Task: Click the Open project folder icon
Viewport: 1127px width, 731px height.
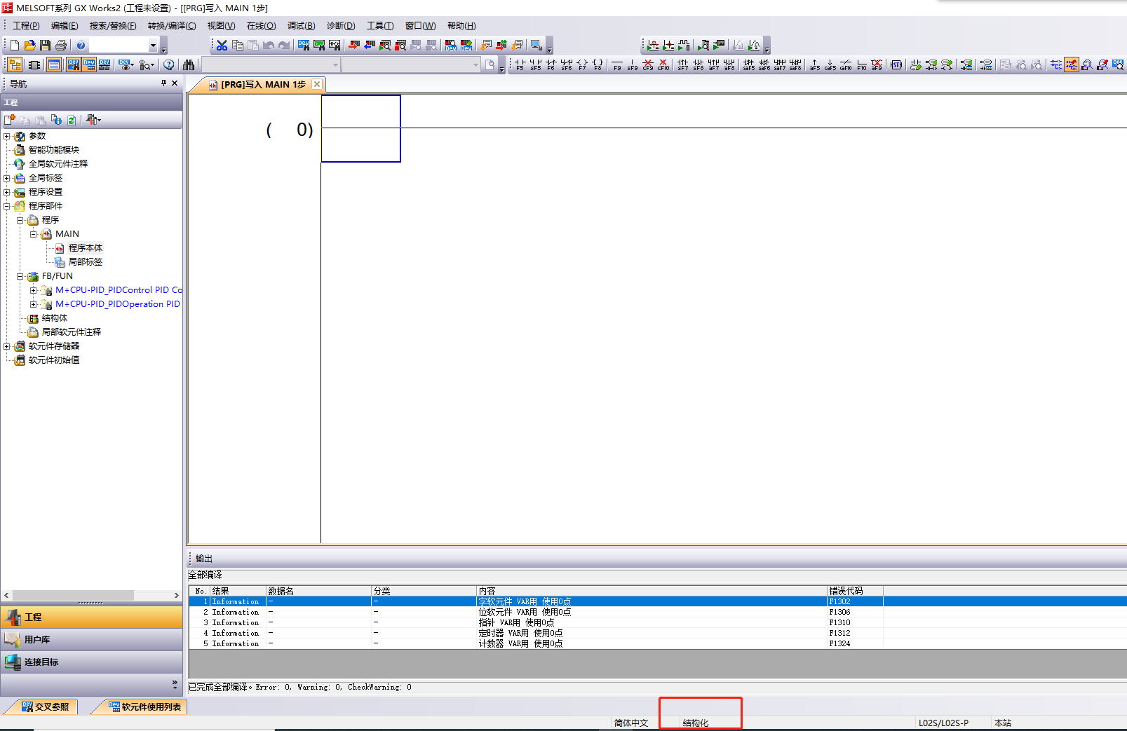Action: (29, 46)
